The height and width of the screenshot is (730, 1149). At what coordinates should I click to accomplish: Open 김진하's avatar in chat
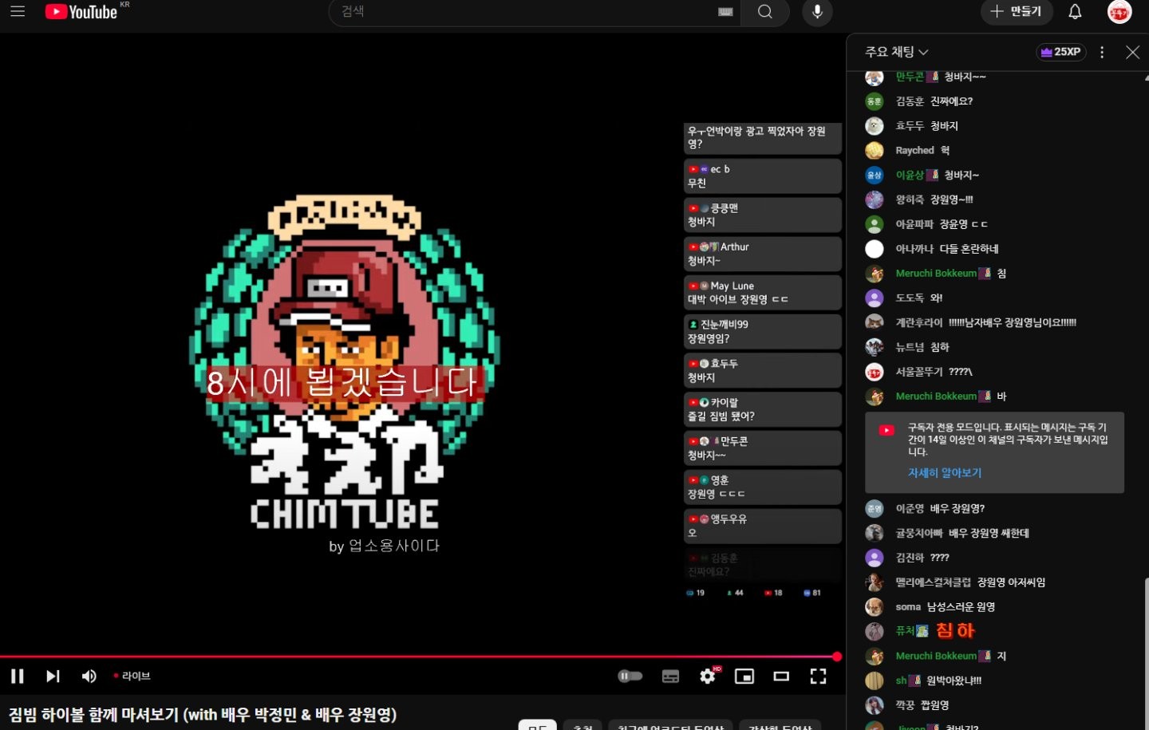click(875, 558)
